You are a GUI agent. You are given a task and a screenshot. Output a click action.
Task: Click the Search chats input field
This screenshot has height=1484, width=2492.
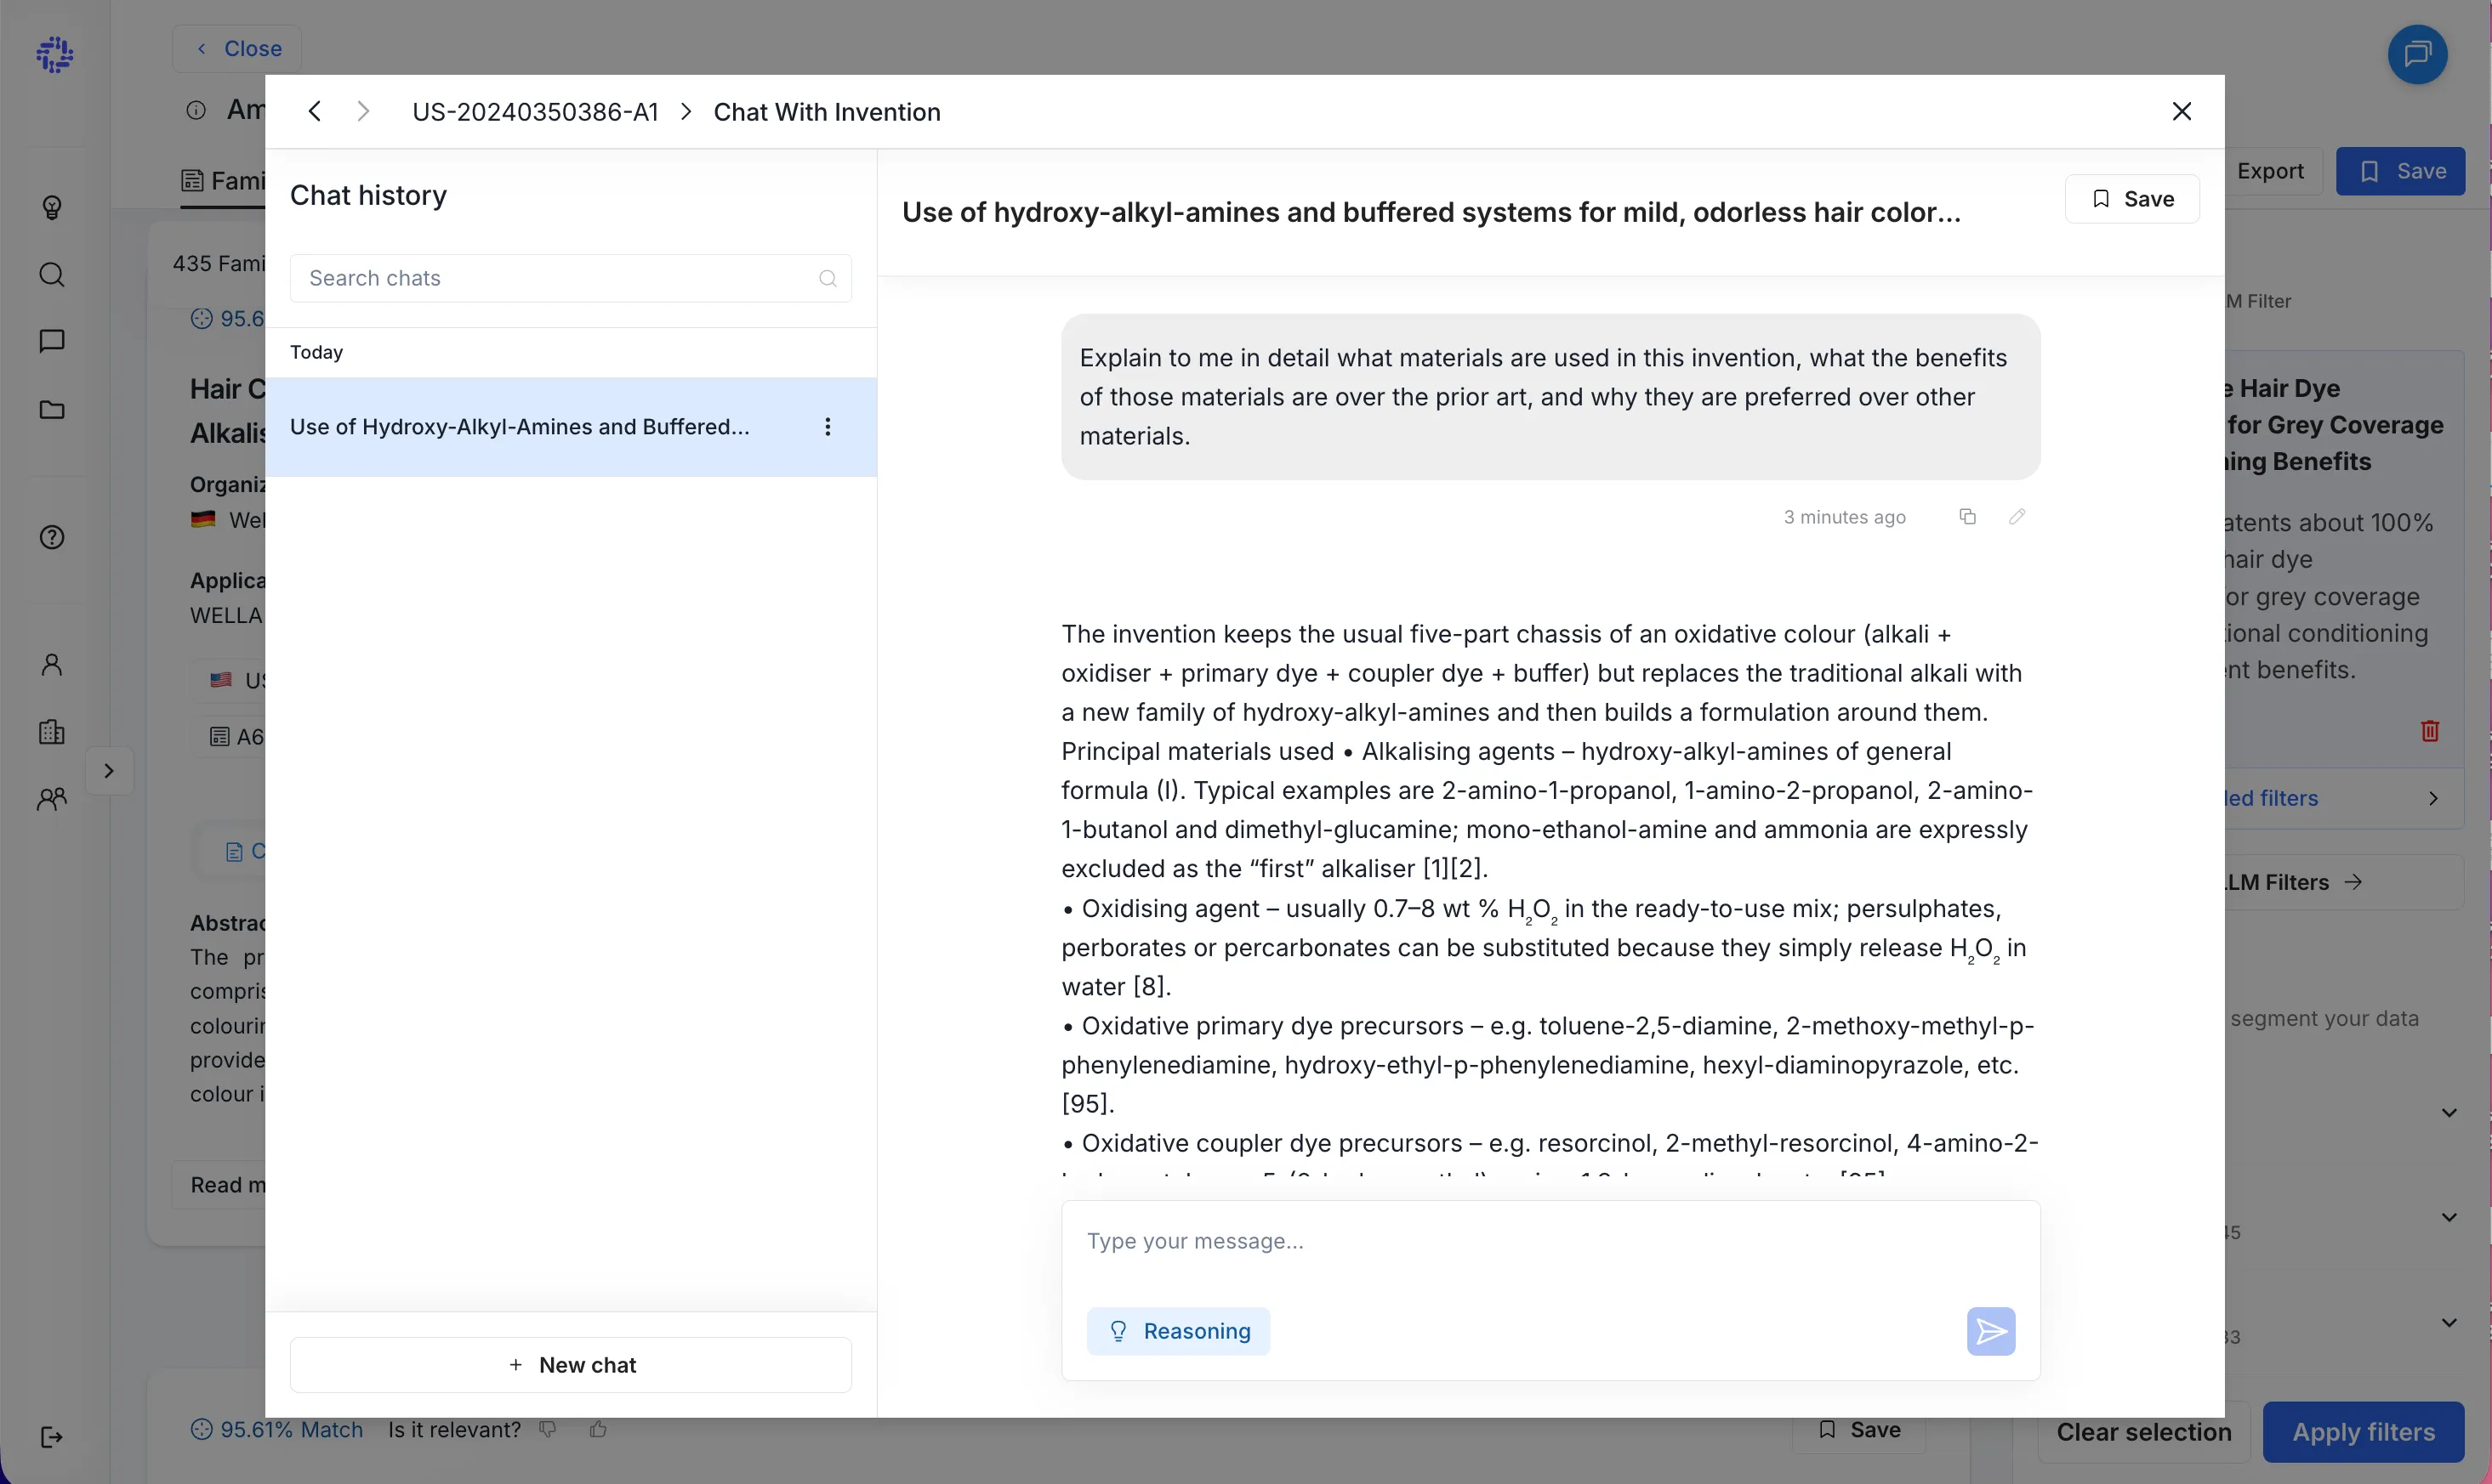click(x=570, y=278)
